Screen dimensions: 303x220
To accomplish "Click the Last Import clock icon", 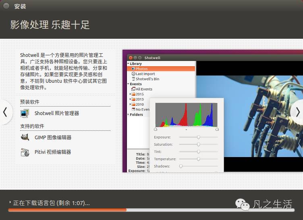I will [x=133, y=73].
